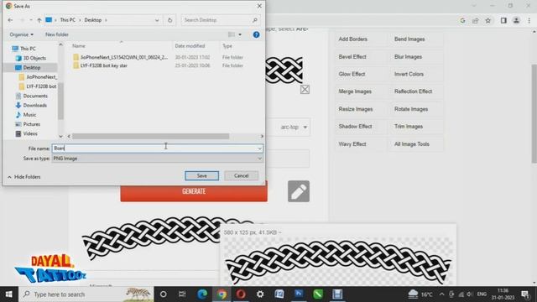The height and width of the screenshot is (302, 537).
Task: Open the notifications center icon
Action: click(x=525, y=294)
